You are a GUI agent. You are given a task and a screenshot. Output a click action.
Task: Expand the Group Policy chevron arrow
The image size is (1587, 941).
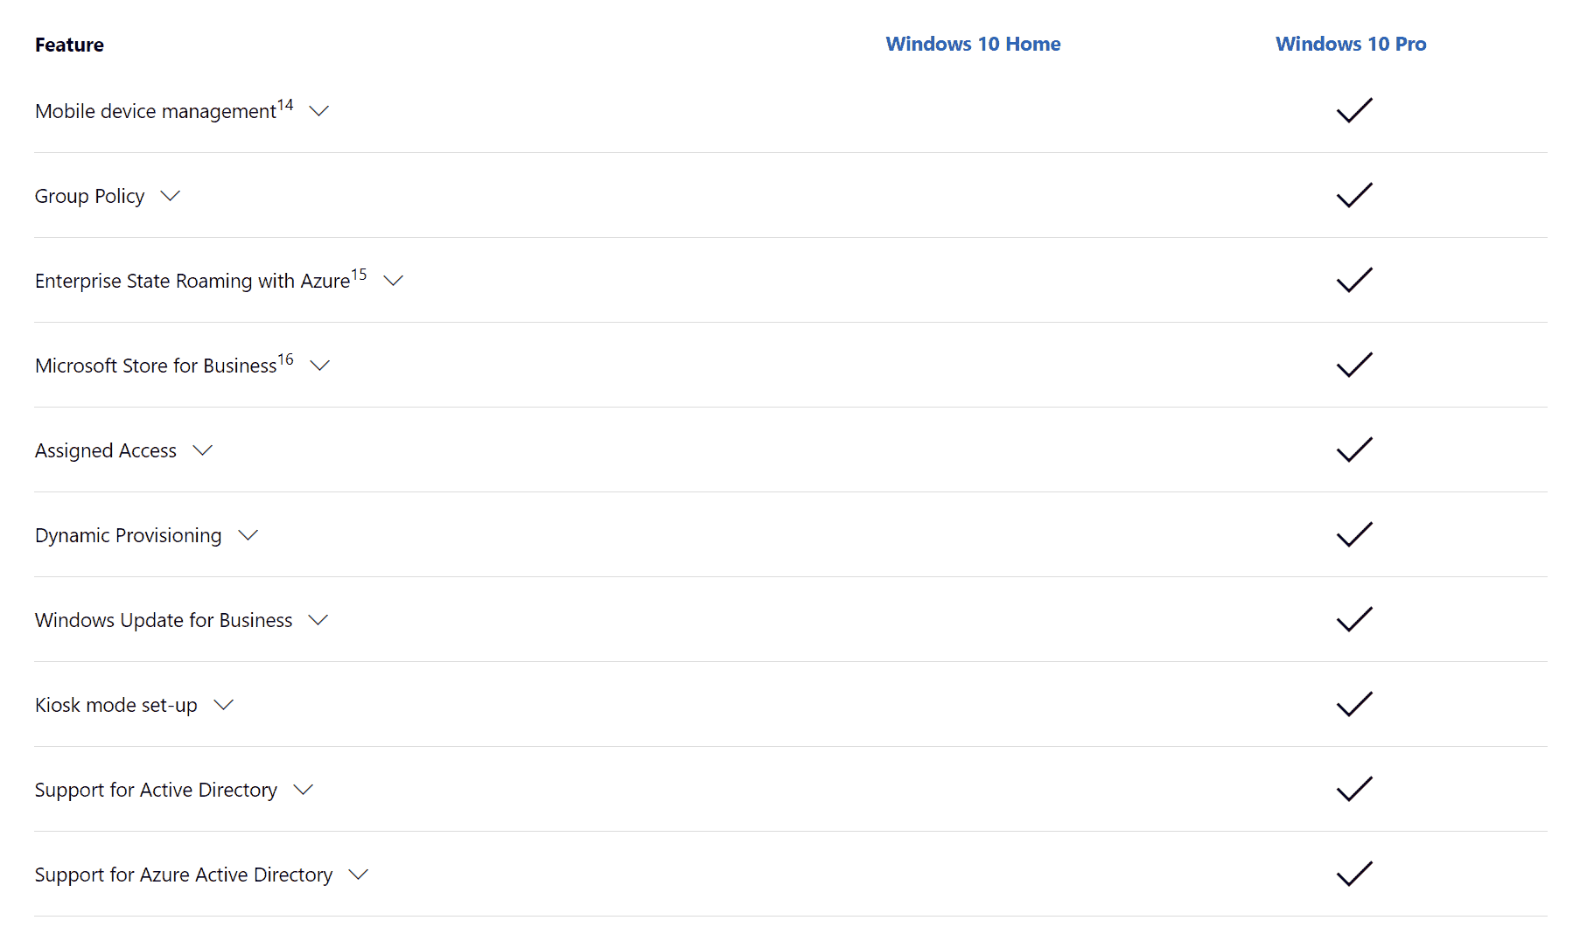tap(171, 196)
